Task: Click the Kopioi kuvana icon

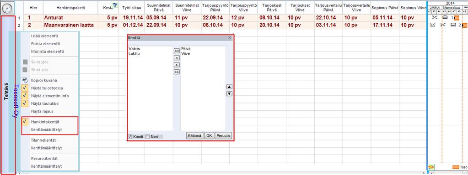Action: pyautogui.click(x=25, y=81)
